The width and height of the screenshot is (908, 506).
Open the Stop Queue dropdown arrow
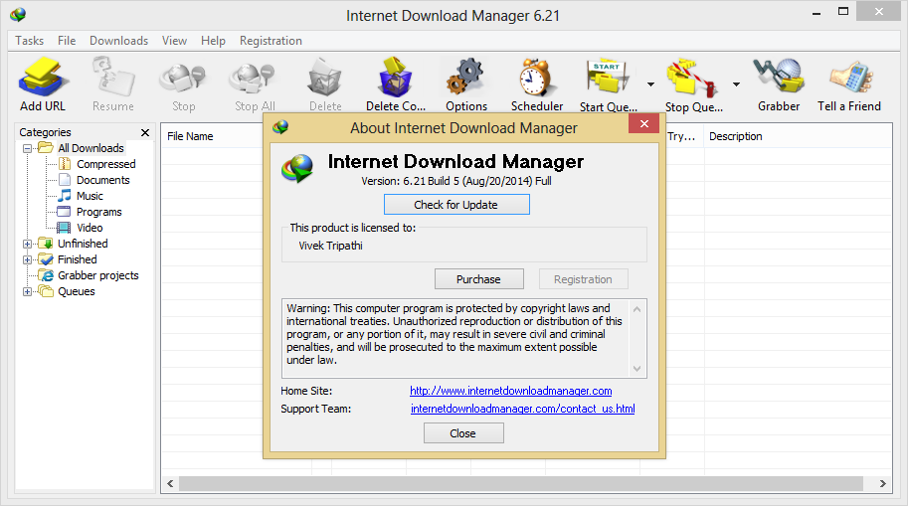click(x=736, y=84)
